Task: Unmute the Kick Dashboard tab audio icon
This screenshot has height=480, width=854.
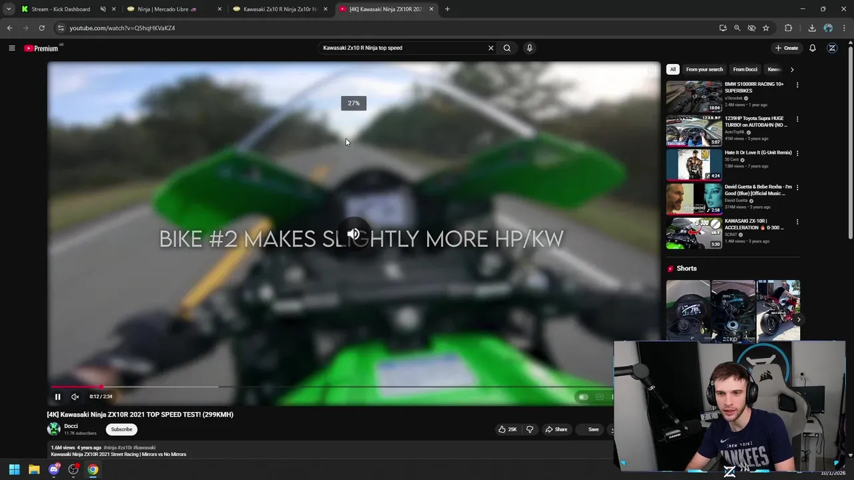Action: click(x=103, y=9)
